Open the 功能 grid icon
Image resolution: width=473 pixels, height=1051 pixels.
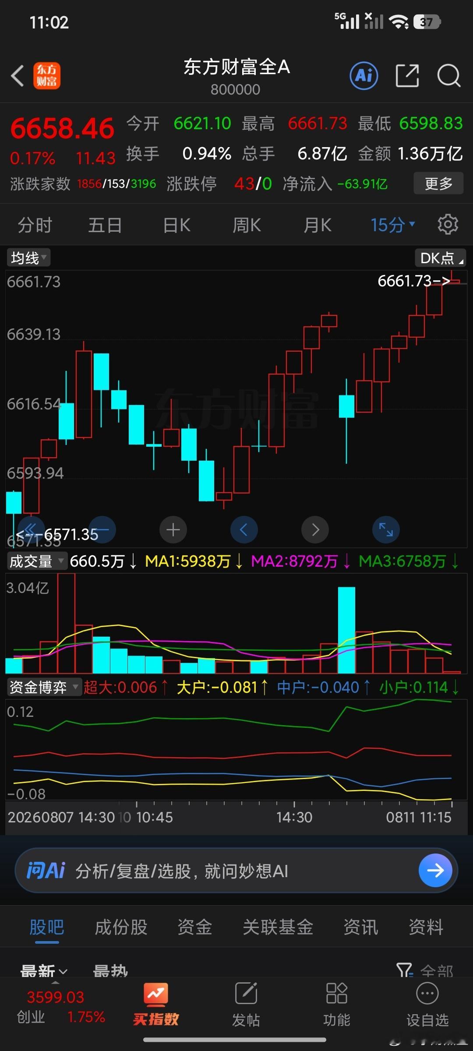[337, 993]
